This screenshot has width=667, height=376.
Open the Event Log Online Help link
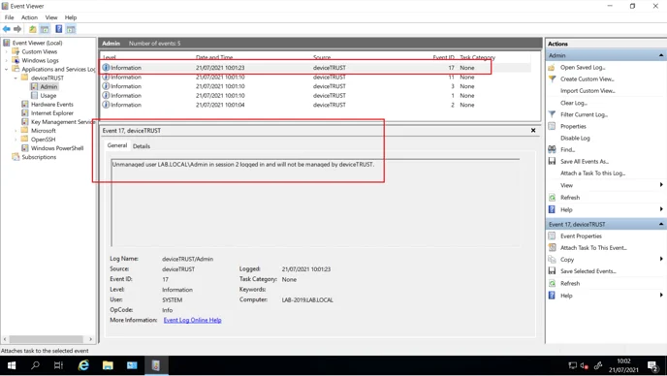click(192, 320)
